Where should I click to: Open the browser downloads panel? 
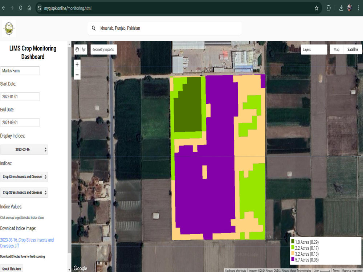pos(341,8)
